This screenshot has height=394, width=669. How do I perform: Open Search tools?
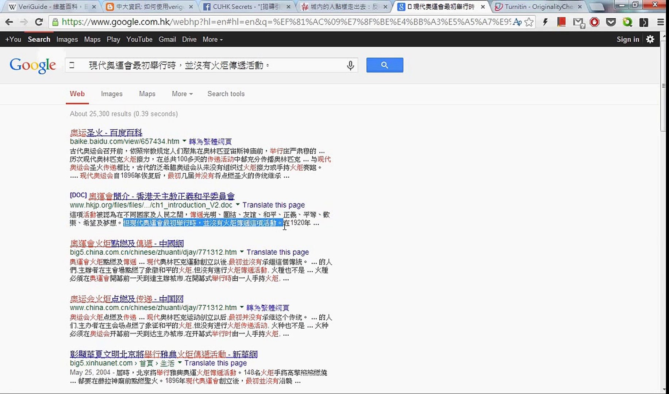pos(226,94)
